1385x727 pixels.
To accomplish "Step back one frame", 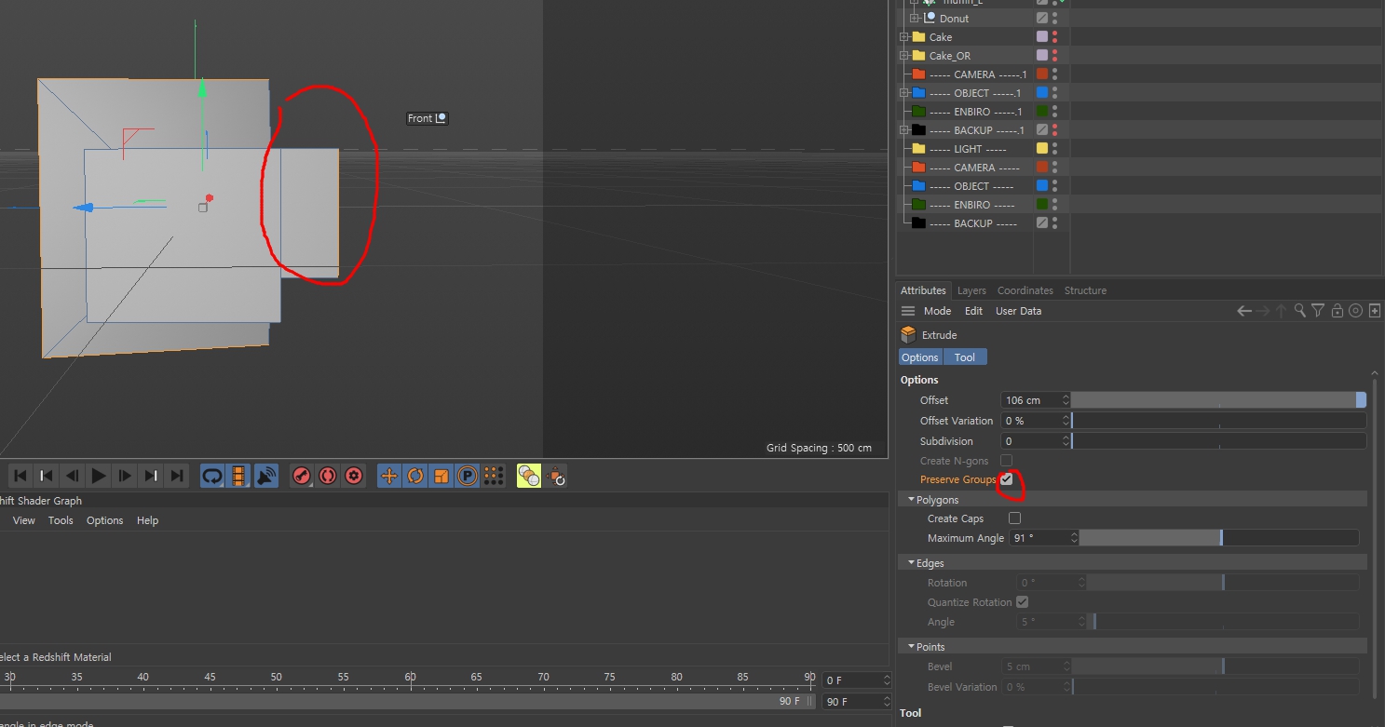I will tap(72, 477).
